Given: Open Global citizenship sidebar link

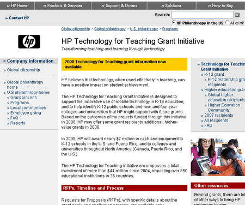Looking at the screenshot, I should click(23, 70).
